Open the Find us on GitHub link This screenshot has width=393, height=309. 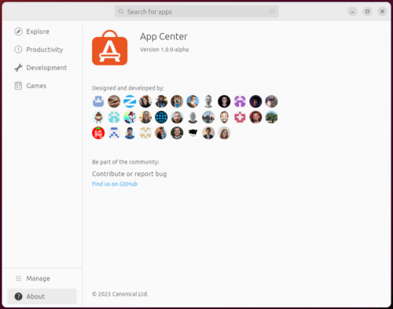click(x=115, y=184)
